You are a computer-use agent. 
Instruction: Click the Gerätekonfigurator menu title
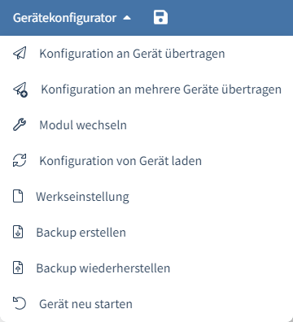[x=65, y=18]
